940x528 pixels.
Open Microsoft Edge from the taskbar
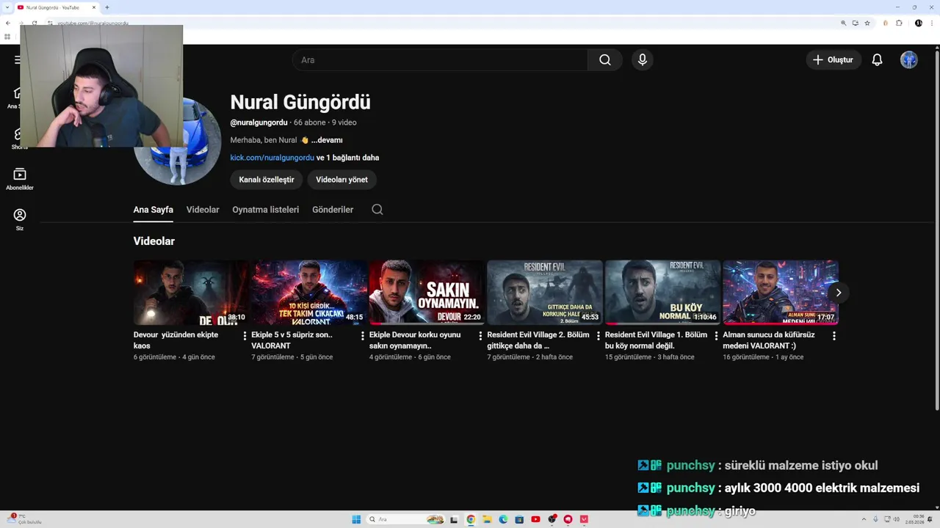(x=503, y=519)
